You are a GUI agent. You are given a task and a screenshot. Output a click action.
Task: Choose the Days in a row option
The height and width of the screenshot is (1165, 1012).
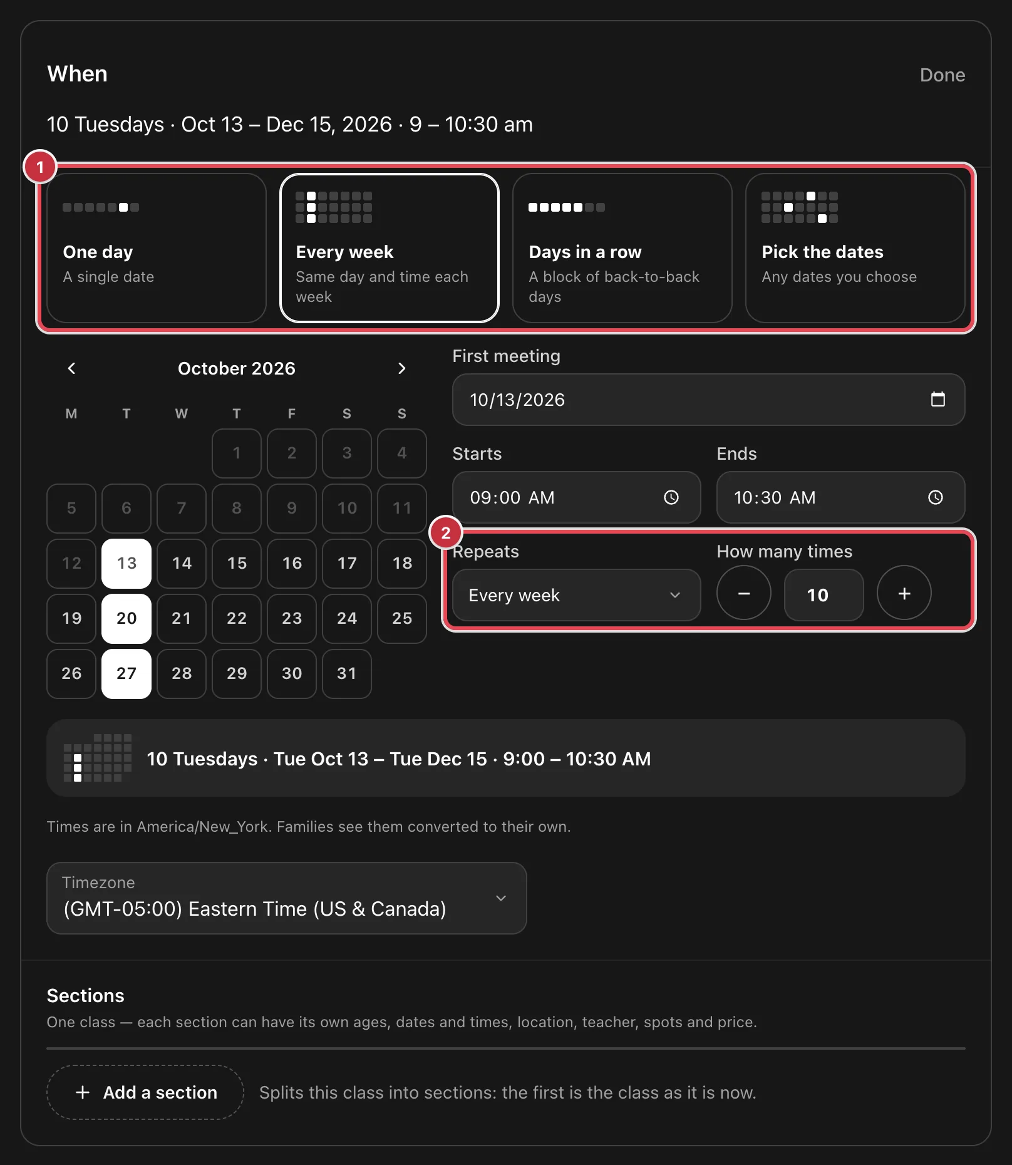(622, 248)
